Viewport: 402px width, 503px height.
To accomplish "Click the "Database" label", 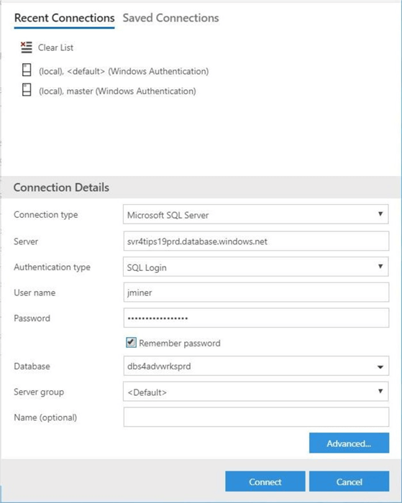I will [x=32, y=366].
